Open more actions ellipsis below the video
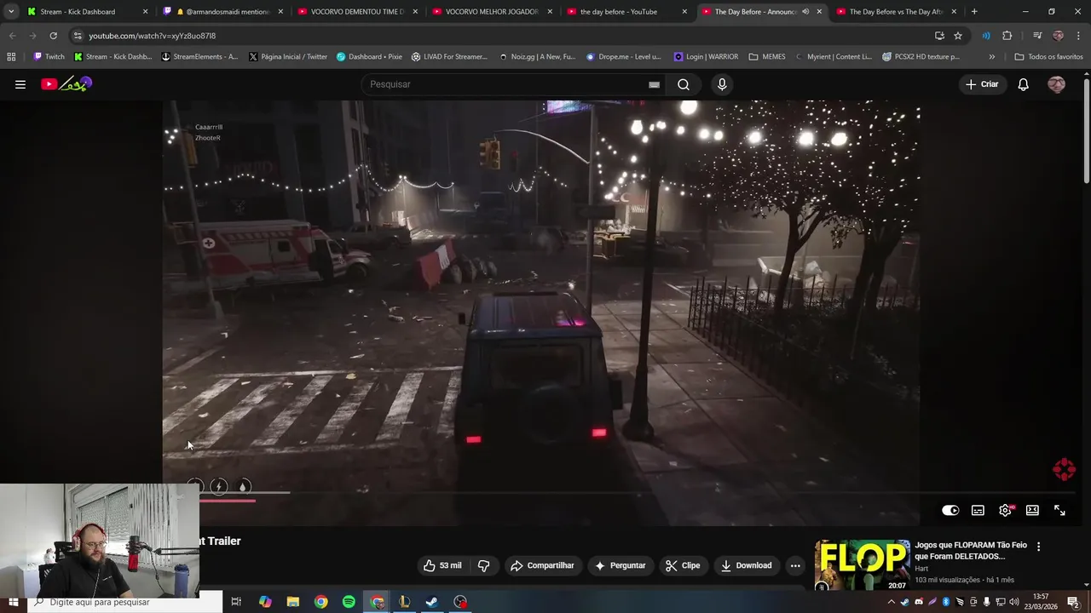1091x613 pixels. 795,565
